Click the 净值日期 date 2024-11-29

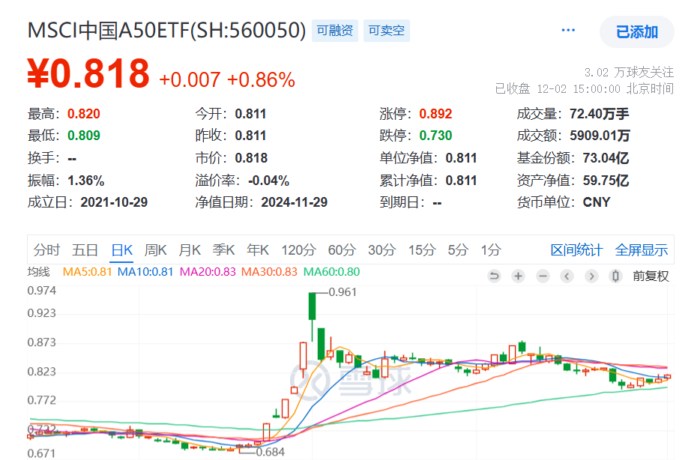pos(295,202)
